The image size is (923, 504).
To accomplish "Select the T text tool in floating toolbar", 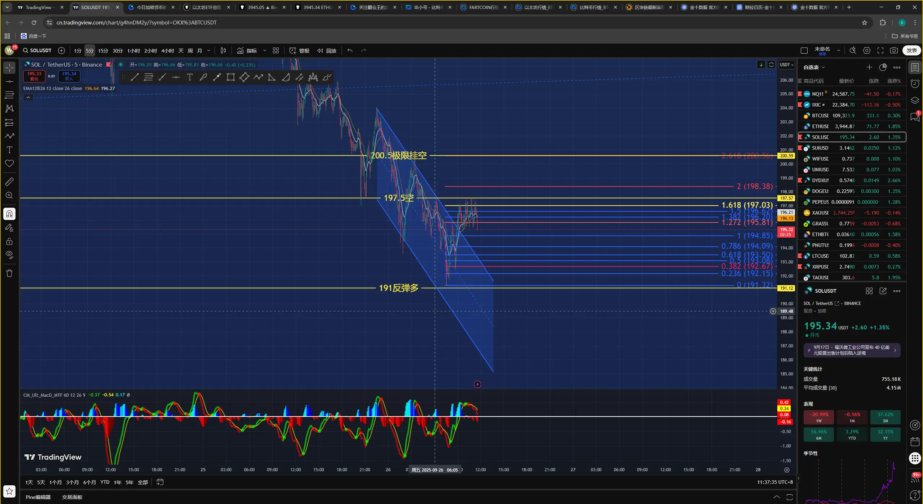I will 190,77.
